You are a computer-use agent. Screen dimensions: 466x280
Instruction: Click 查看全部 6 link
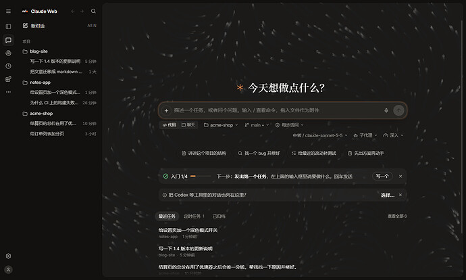(x=397, y=216)
